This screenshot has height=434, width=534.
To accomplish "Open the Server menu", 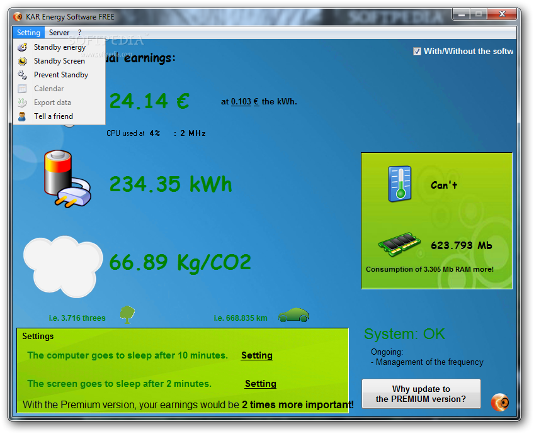I will [x=59, y=33].
